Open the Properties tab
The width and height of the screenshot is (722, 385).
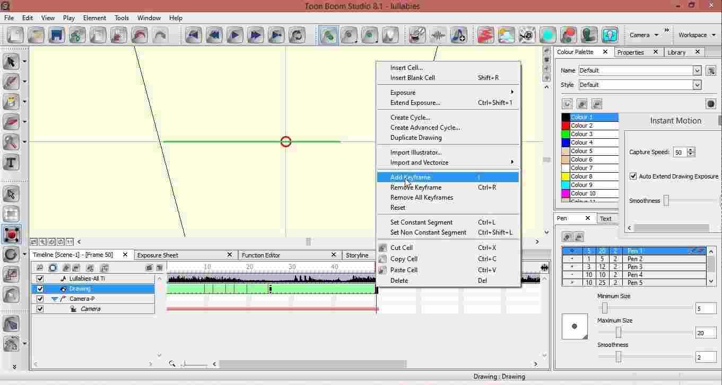(630, 52)
